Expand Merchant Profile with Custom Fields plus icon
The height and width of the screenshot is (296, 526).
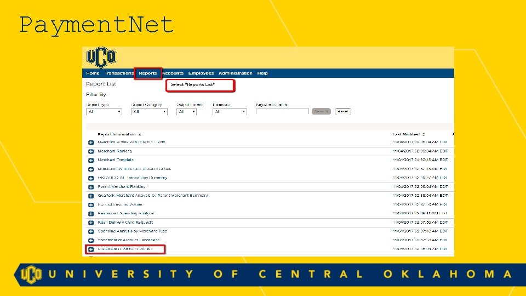click(91, 143)
